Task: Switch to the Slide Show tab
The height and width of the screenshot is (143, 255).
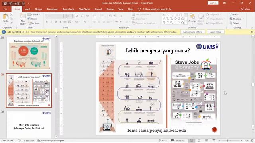Action: (84, 9)
